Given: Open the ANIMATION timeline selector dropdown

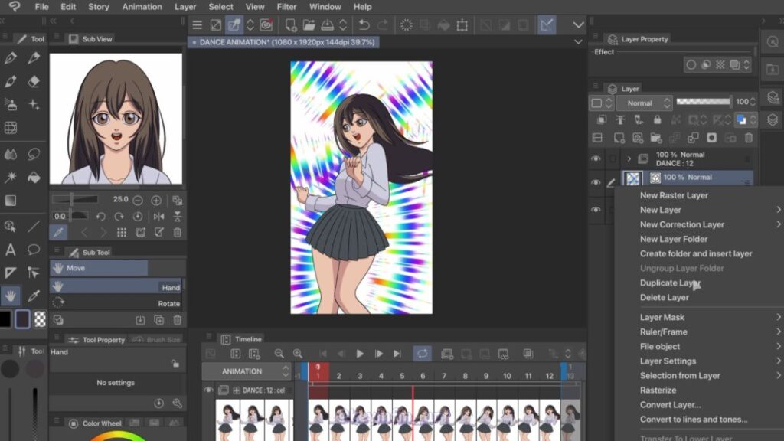Looking at the screenshot, I should point(247,371).
